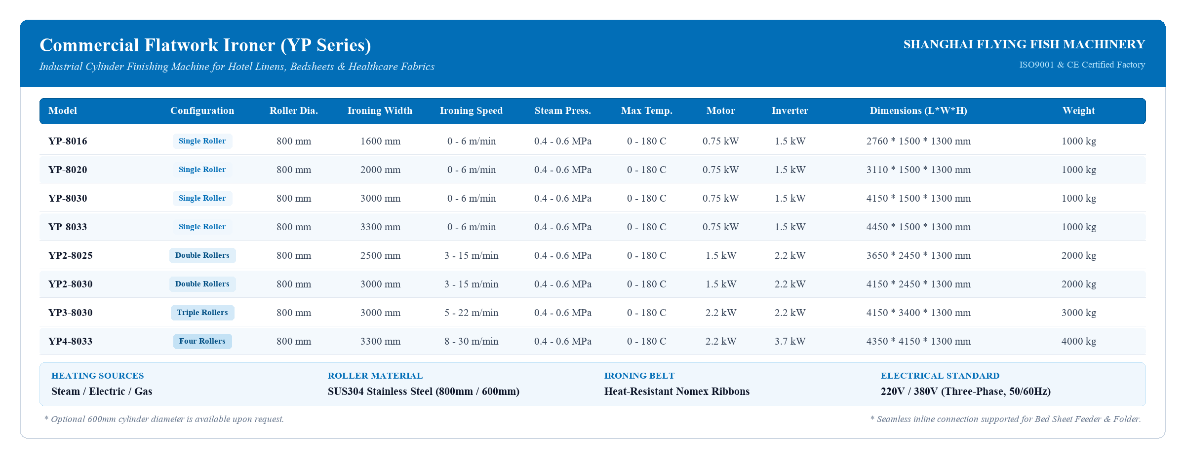The height and width of the screenshot is (458, 1185).
Task: Click the Model column header
Action: pos(63,111)
